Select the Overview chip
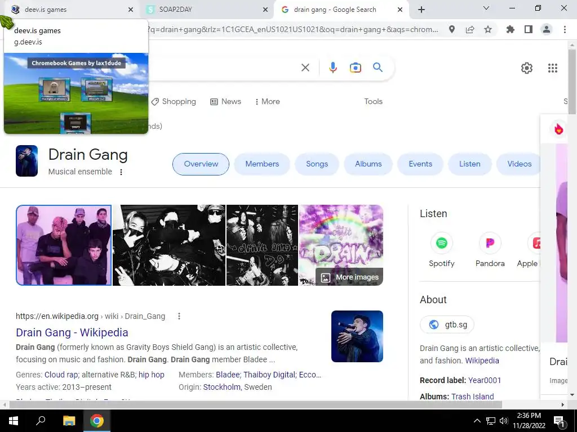577x432 pixels. [x=201, y=164]
